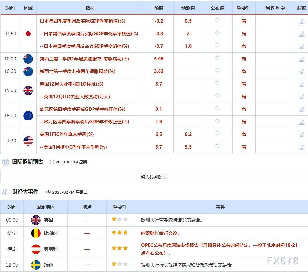Image resolution: width=308 pixels, height=272 pixels.
Task: Click the Eurozone flag icon
Action: [28, 116]
